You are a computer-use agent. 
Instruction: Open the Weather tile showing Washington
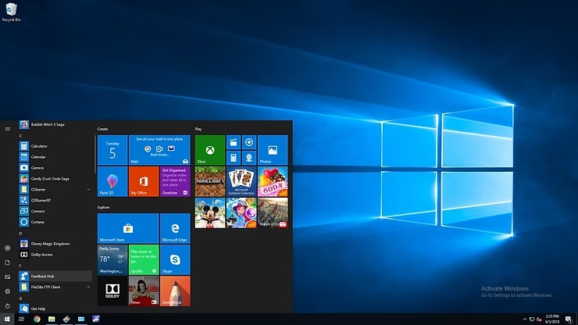point(112,259)
